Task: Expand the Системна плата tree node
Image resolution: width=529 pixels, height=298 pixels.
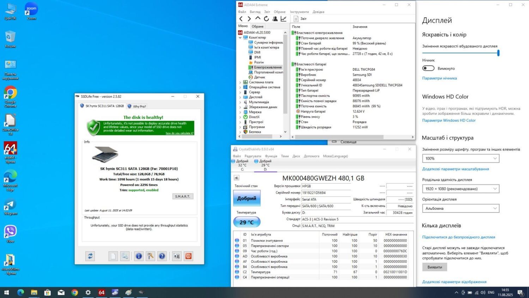Action: pyautogui.click(x=240, y=82)
